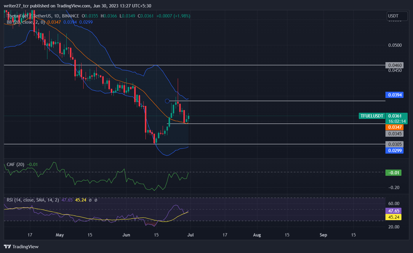This screenshot has width=413, height=253.
Task: Click the 0.0299 value in BB legend
Action: point(85,22)
